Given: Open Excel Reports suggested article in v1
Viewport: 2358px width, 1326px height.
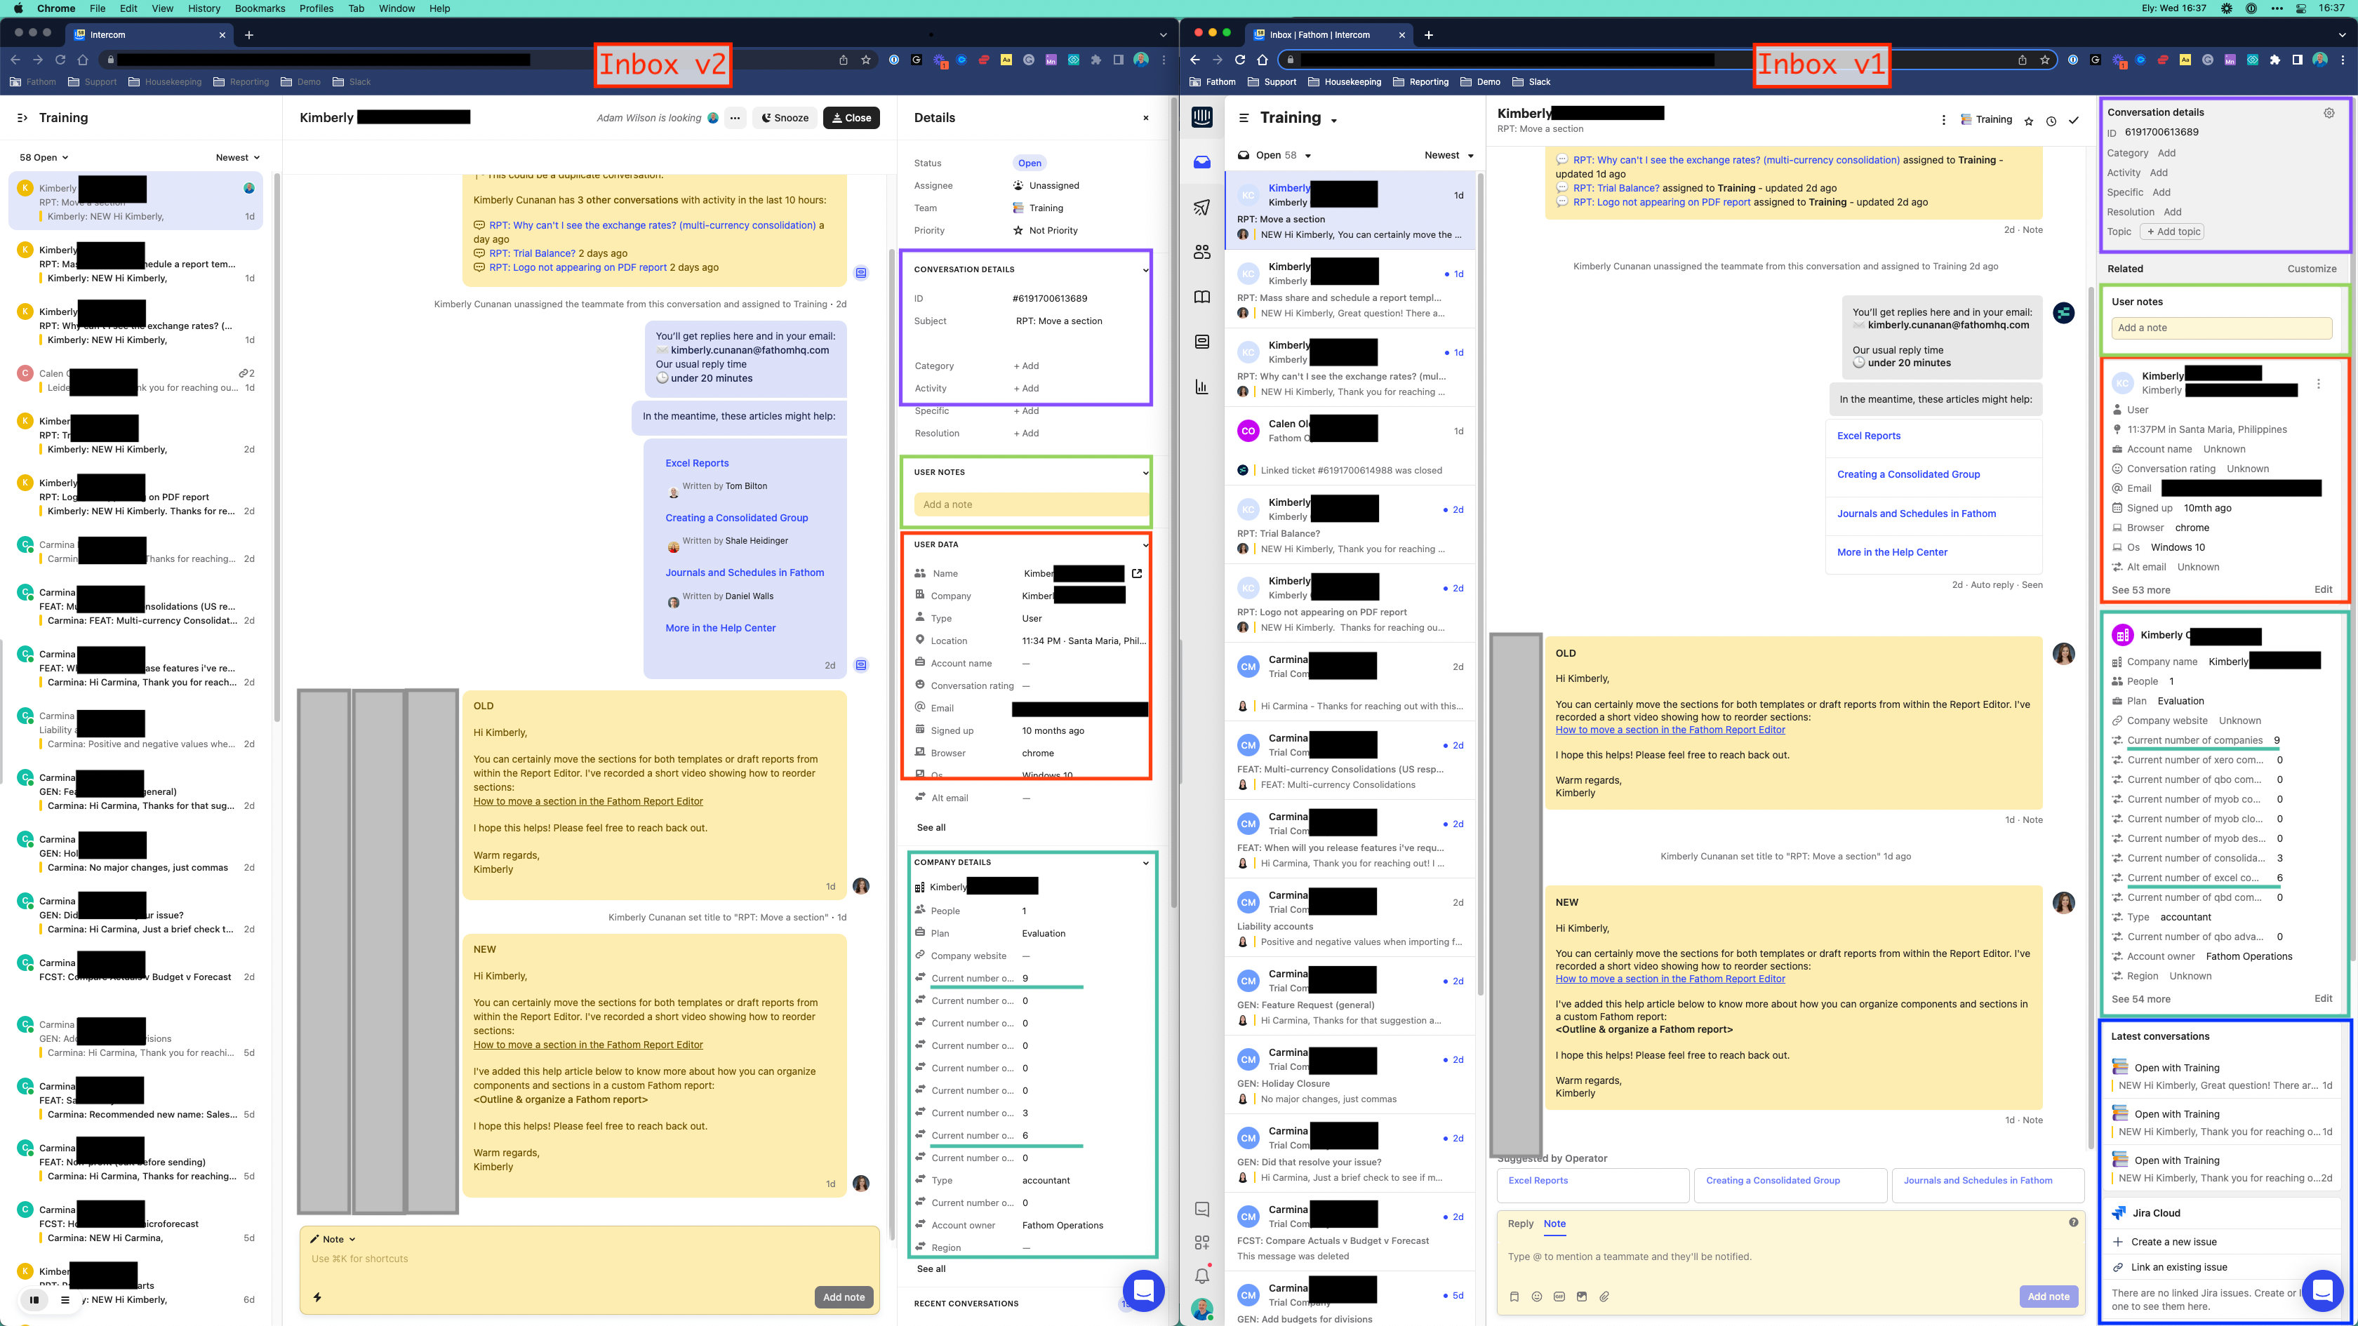Looking at the screenshot, I should pos(1593,1184).
